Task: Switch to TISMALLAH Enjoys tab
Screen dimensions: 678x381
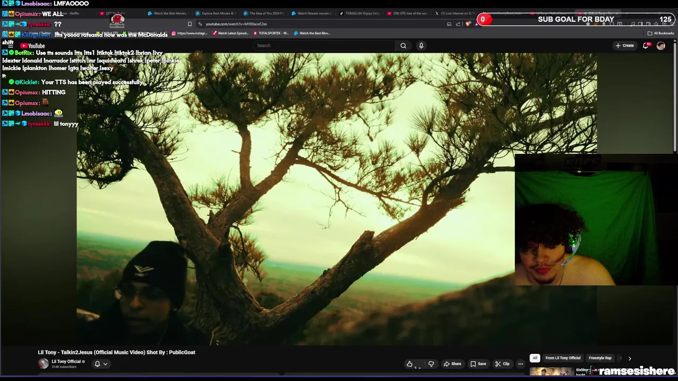Action: [359, 13]
